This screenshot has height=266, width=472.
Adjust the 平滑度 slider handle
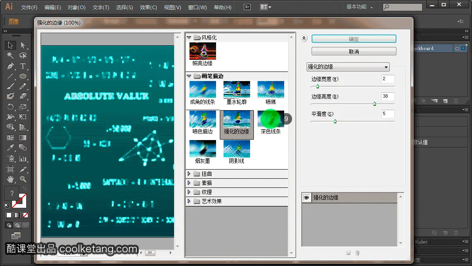(335, 121)
